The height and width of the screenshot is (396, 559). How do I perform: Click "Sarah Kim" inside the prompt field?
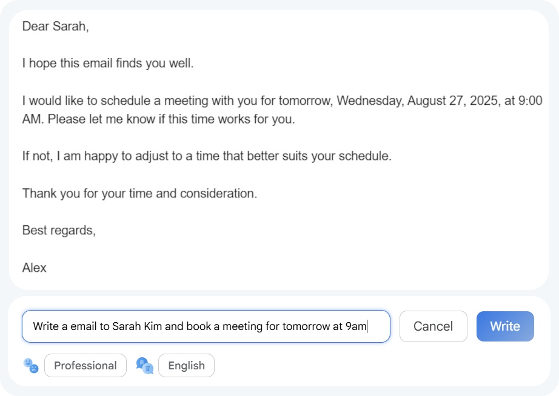pos(137,327)
